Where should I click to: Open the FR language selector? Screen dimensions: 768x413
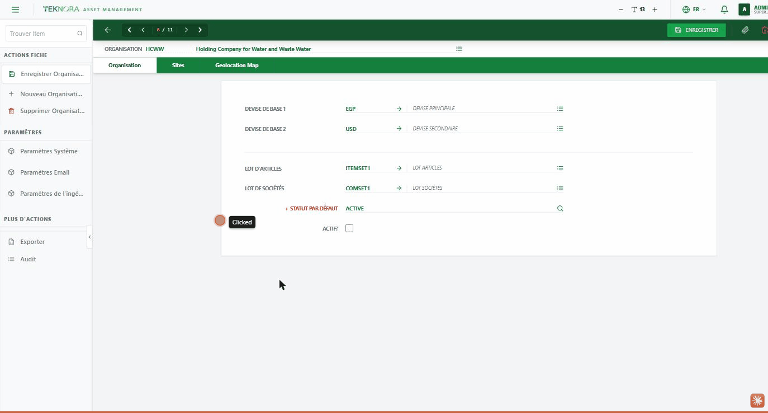coord(694,10)
